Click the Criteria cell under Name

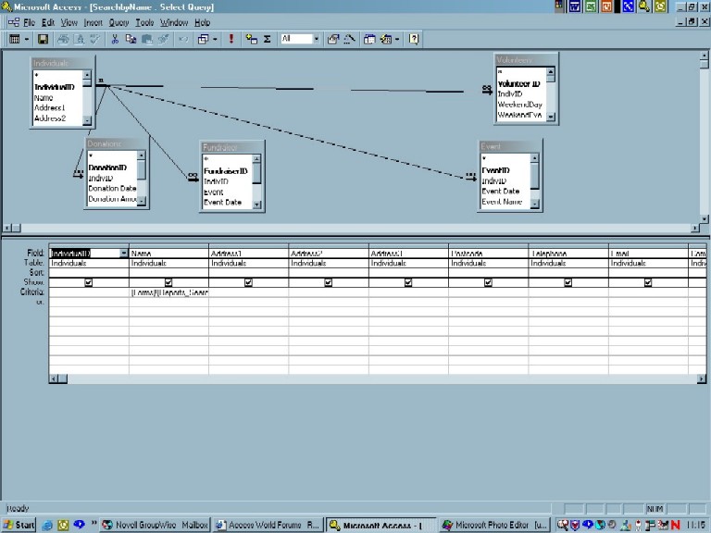[x=168, y=292]
